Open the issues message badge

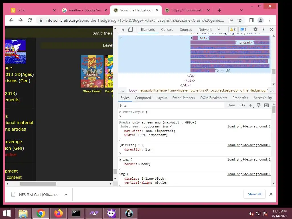[x=244, y=29]
